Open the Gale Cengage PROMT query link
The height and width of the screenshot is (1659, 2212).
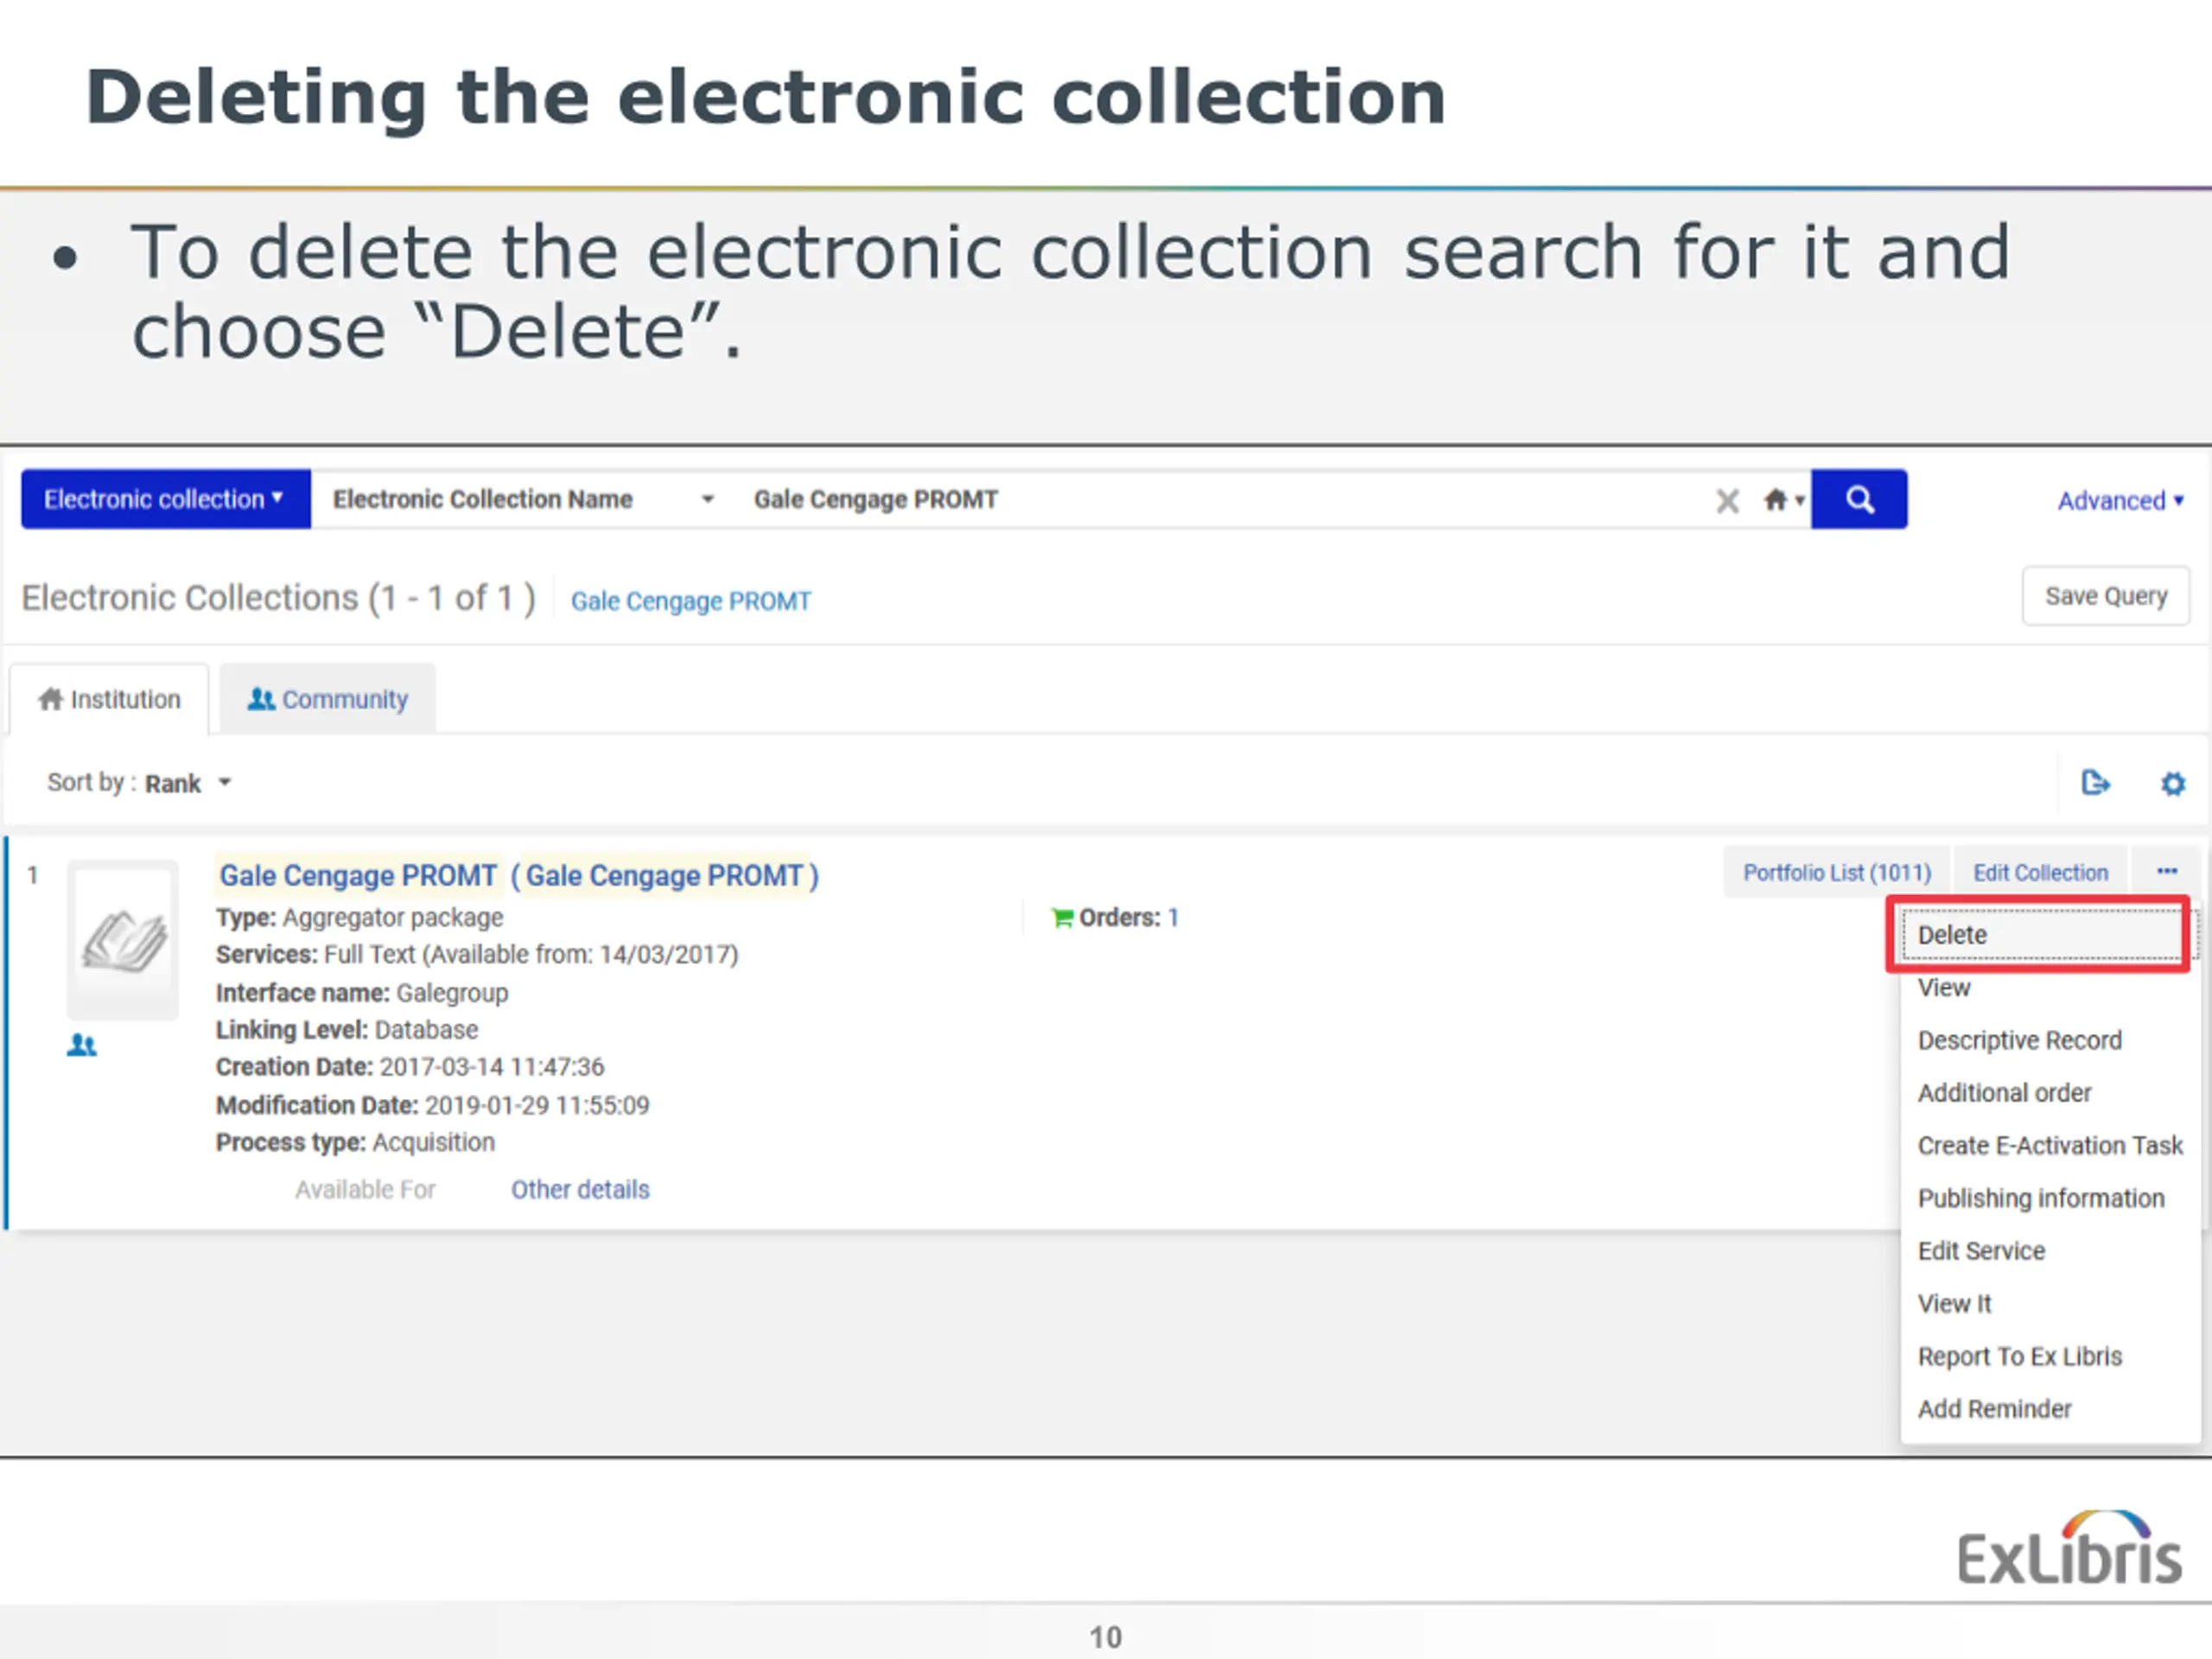pos(691,601)
